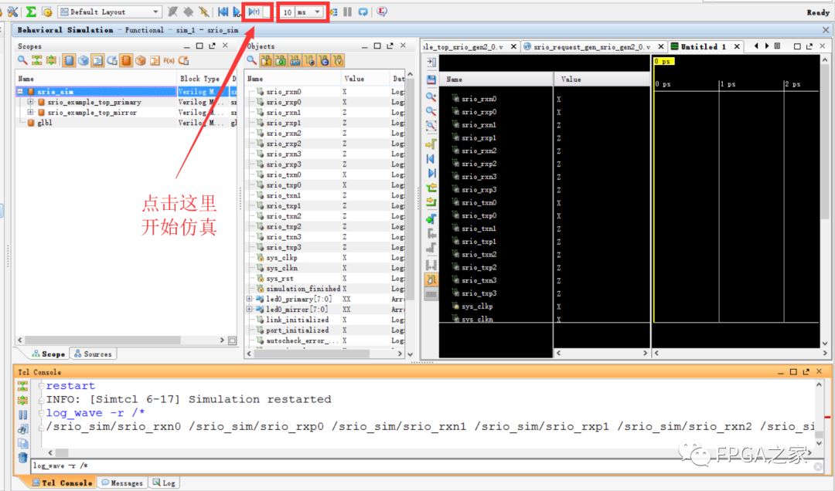835x491 pixels.
Task: Open the Default Layout dropdown
Action: point(110,12)
